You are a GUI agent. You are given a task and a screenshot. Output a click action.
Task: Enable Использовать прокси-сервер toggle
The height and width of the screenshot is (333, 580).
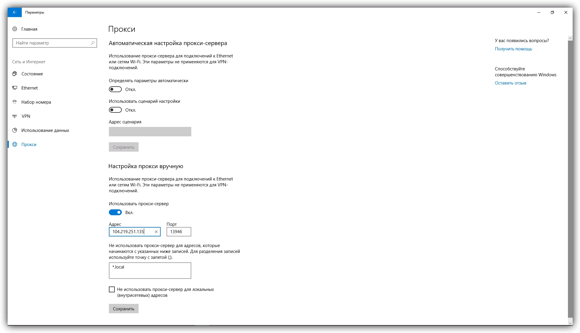(115, 212)
